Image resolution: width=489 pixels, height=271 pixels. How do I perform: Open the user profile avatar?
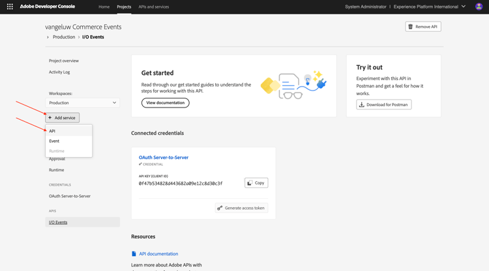[479, 7]
